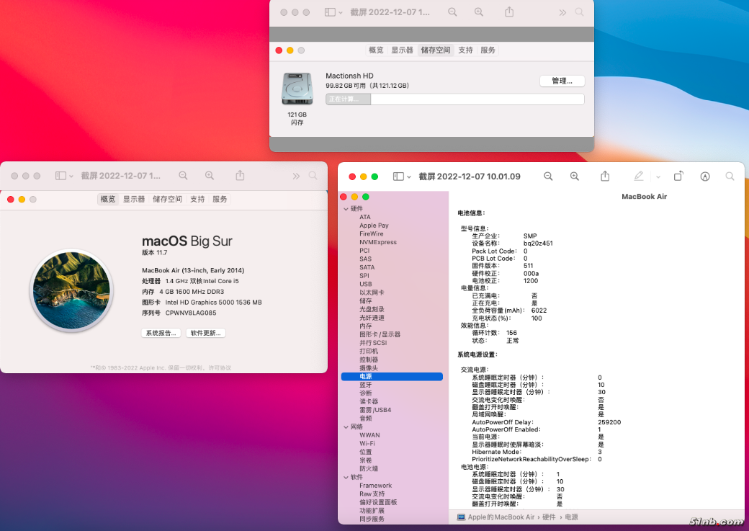Share the 10.01.09 screenshot

point(605,176)
